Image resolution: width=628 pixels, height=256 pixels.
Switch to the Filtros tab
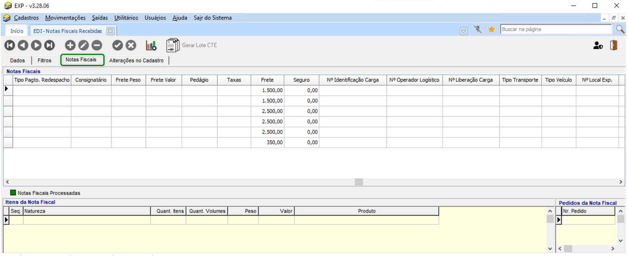[45, 61]
